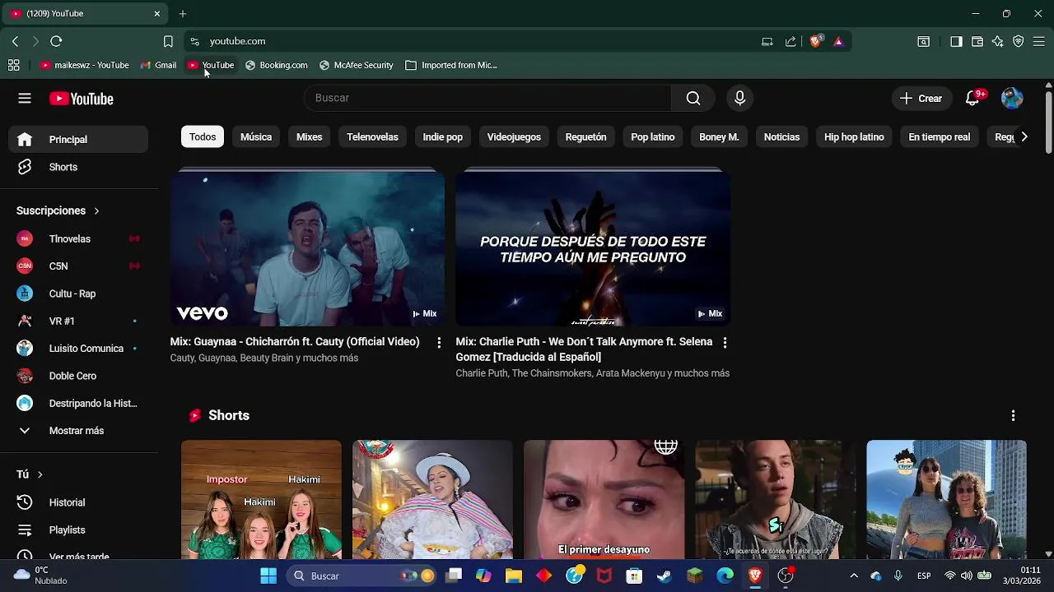Select the Mixes filter chip
Screen dimensions: 1054x592
tap(310, 137)
